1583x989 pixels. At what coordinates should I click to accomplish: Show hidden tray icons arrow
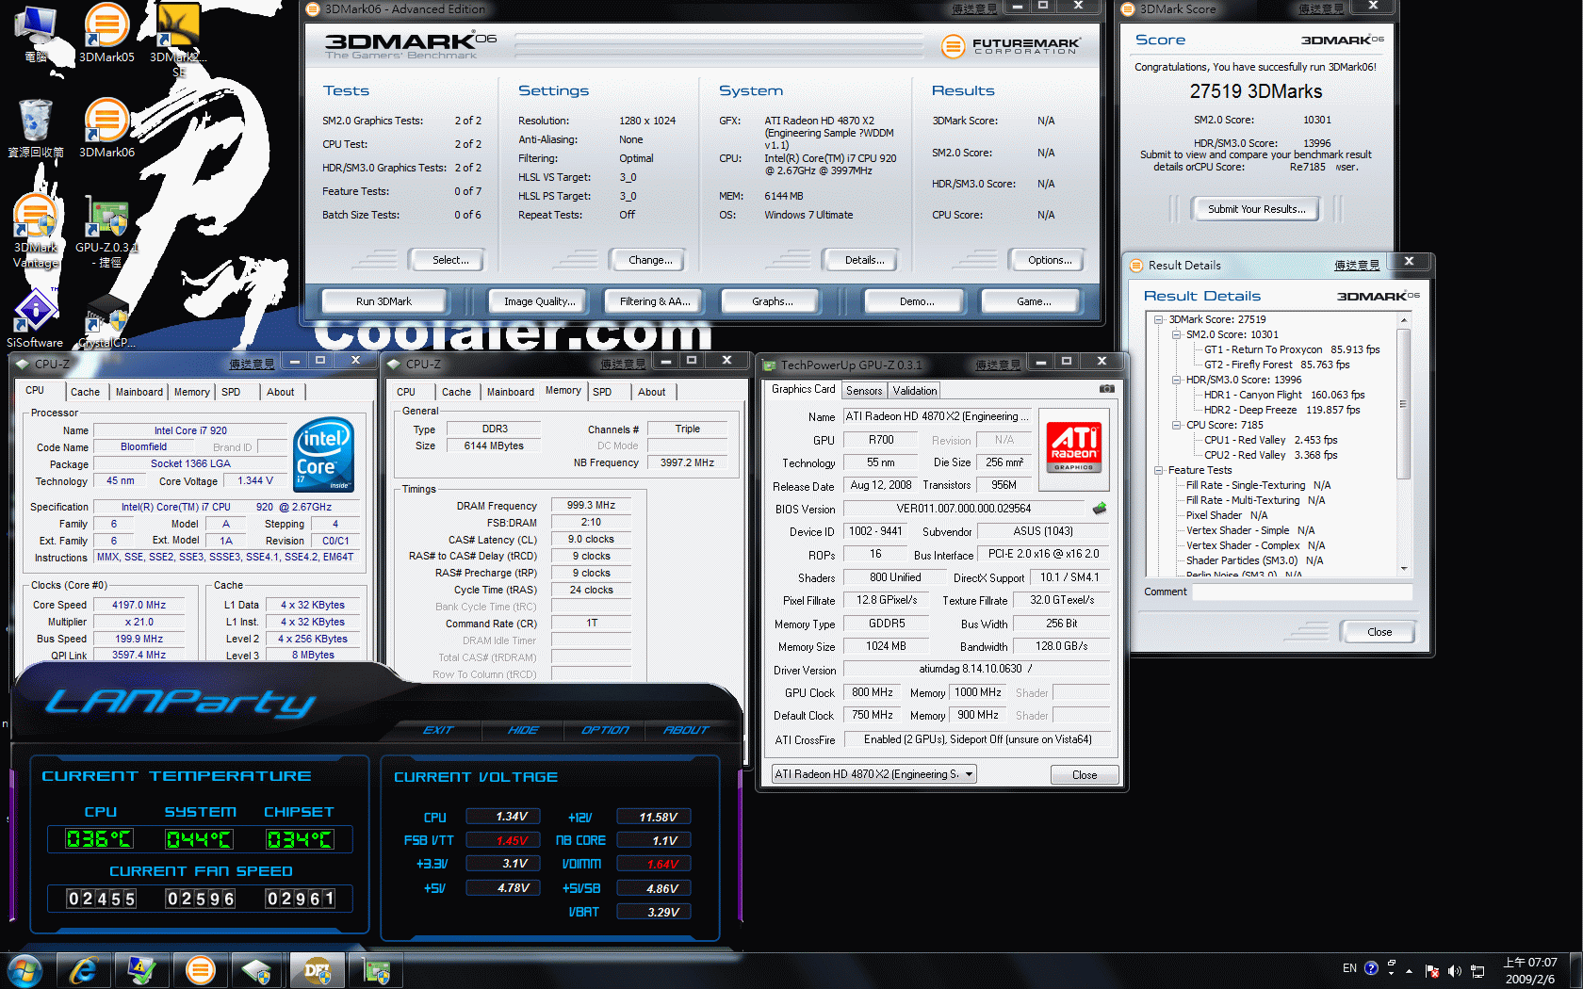click(1410, 970)
